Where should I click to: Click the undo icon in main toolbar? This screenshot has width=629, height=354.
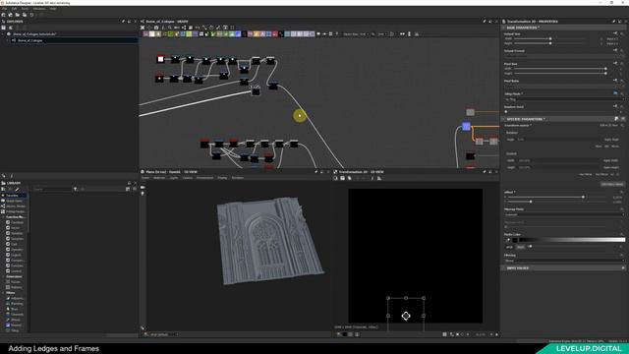coord(32,15)
